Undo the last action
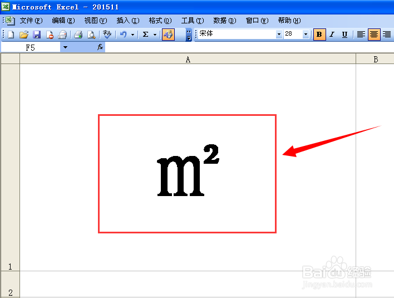The height and width of the screenshot is (298, 394). click(124, 35)
